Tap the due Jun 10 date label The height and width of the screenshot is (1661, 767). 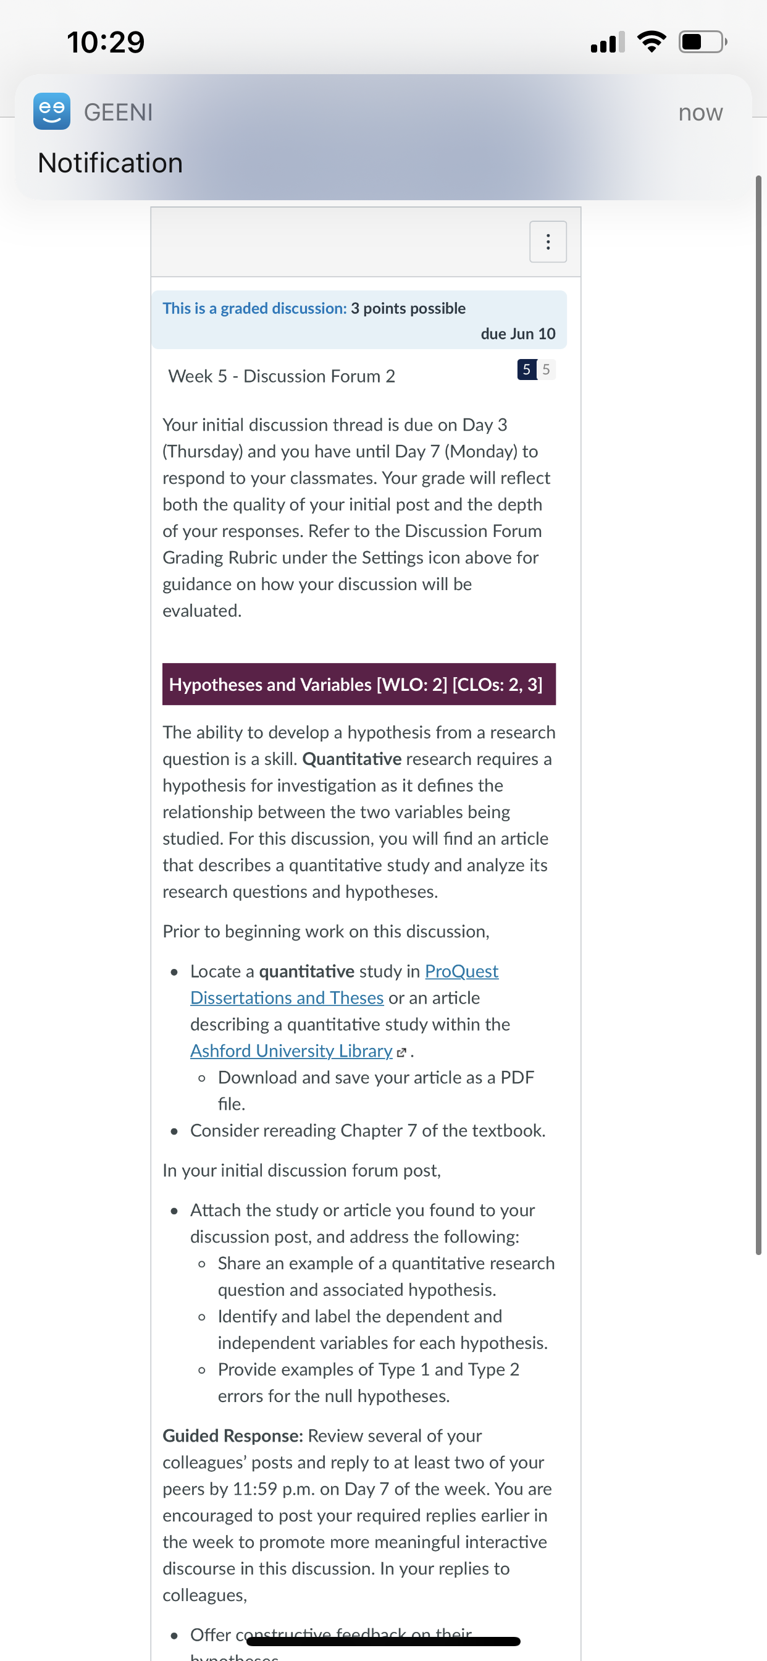pos(518,333)
